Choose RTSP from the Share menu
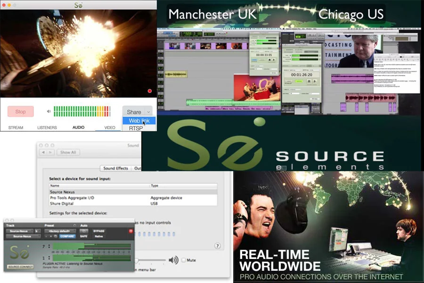 pyautogui.click(x=136, y=128)
